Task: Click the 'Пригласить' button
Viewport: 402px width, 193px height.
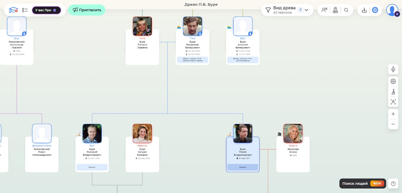Action: click(87, 10)
